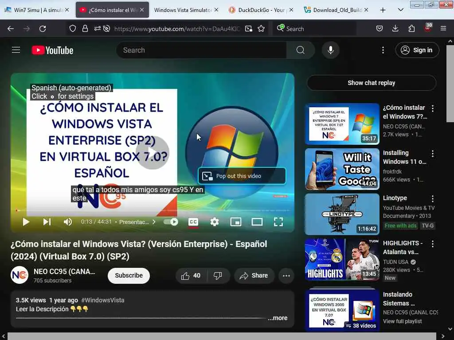Open Linotype documentary thumbnail

(x=342, y=214)
